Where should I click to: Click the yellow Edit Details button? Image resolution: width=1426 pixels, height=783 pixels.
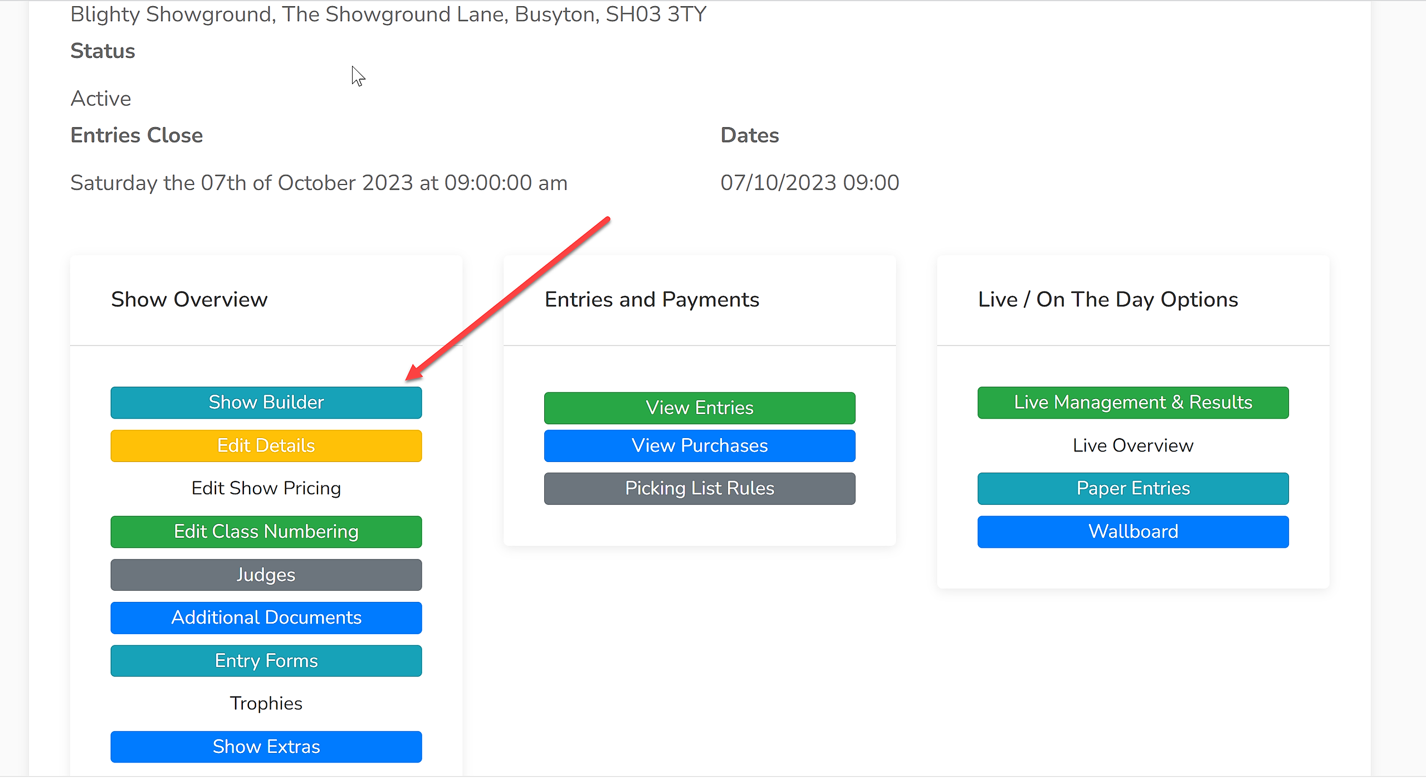pyautogui.click(x=266, y=446)
